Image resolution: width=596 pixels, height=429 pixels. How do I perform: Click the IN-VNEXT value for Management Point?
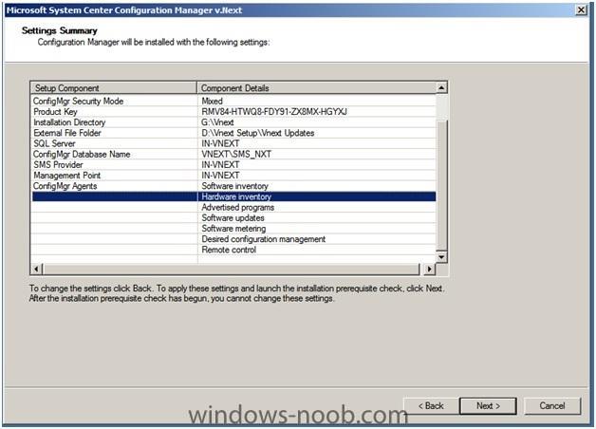pos(220,176)
